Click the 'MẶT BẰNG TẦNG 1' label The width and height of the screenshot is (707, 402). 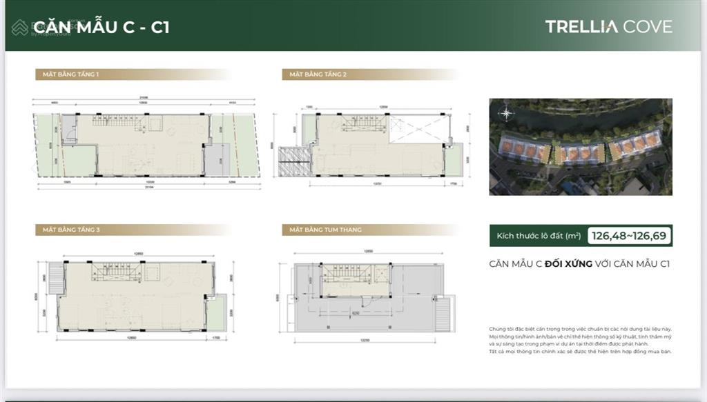(x=71, y=74)
